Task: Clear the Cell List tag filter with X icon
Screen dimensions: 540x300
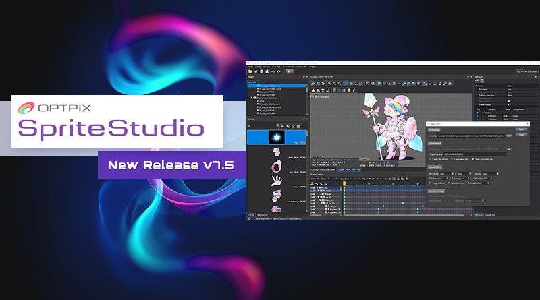Action: (x=277, y=125)
